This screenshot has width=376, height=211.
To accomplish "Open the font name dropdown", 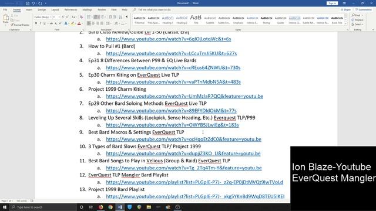I will coord(51,17).
